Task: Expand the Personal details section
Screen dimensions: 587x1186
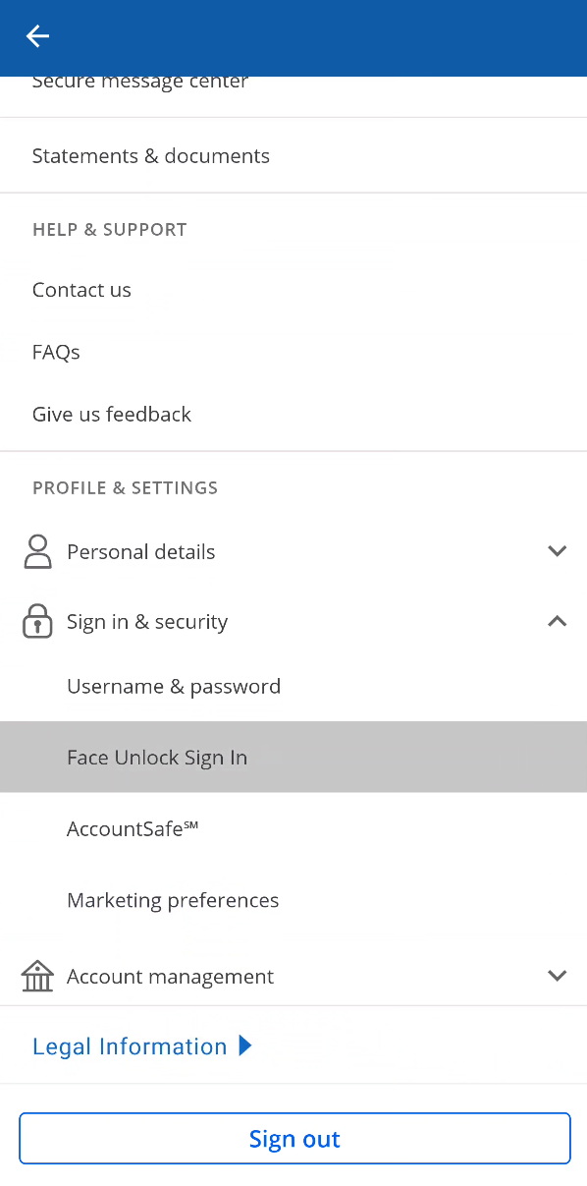Action: [557, 551]
